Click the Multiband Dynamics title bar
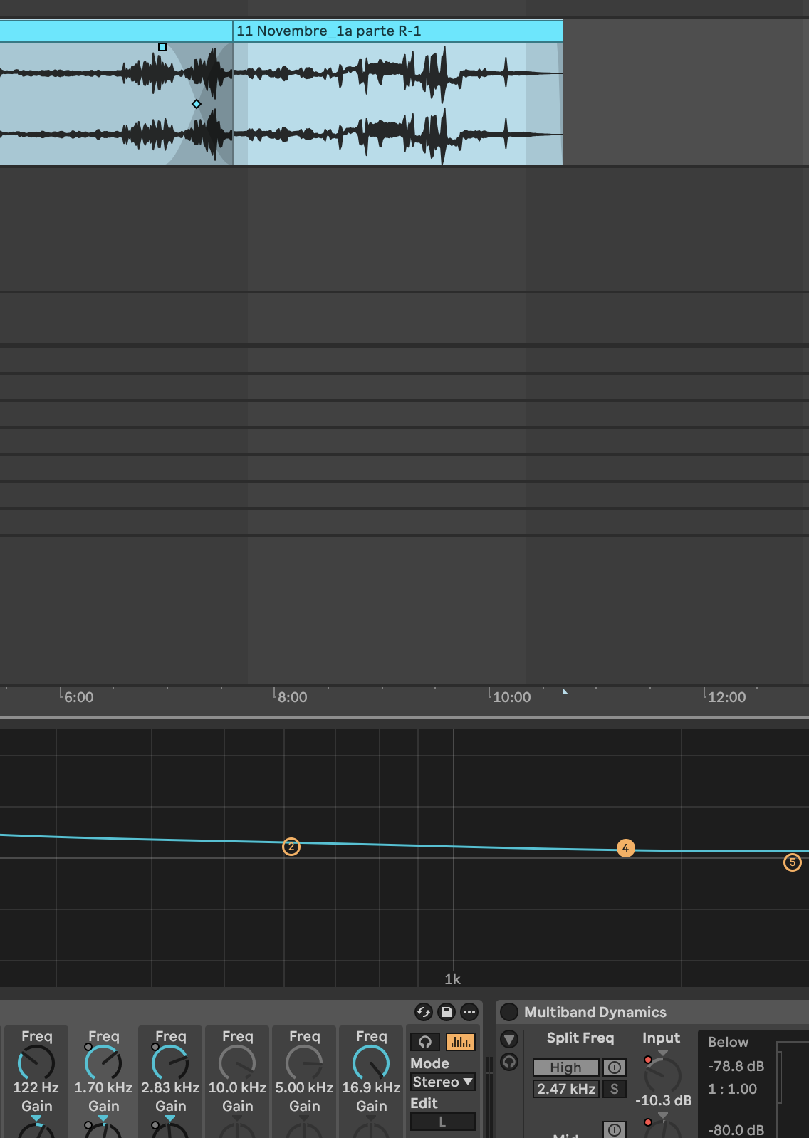Image resolution: width=809 pixels, height=1138 pixels. pyautogui.click(x=652, y=1012)
